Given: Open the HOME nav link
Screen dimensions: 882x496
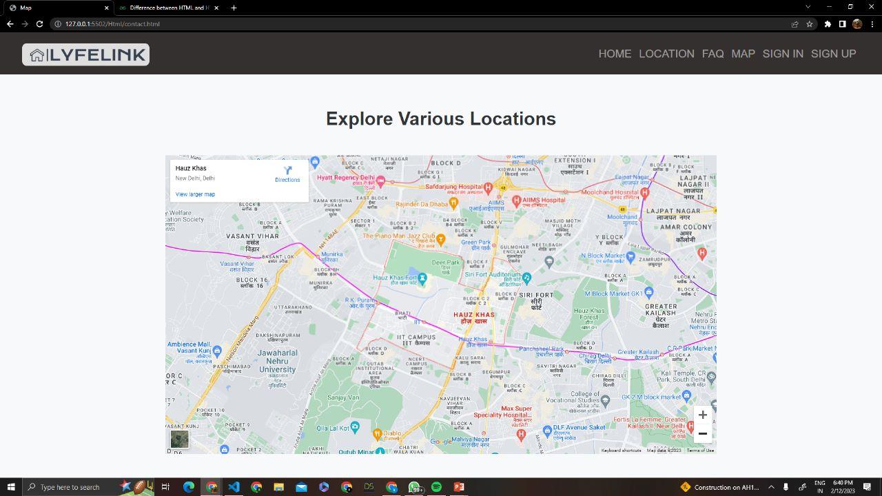Looking at the screenshot, I should tap(615, 54).
